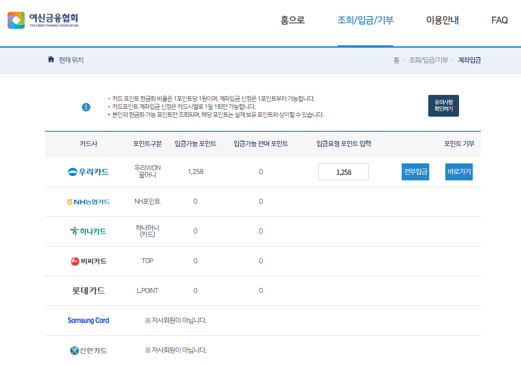Click the home icon beside 현재 위치
The image size is (521, 365).
(51, 59)
